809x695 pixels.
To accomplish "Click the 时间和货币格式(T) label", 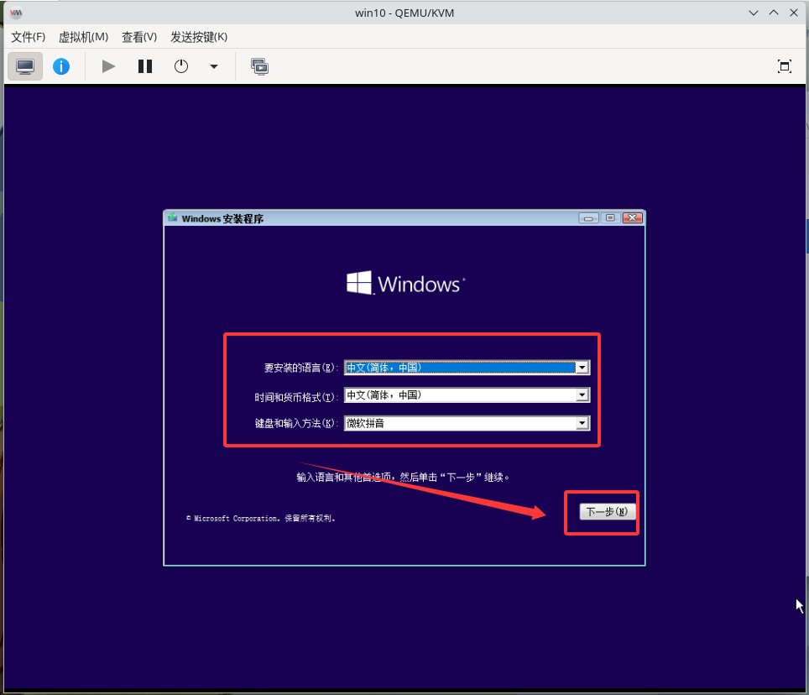I will [295, 397].
